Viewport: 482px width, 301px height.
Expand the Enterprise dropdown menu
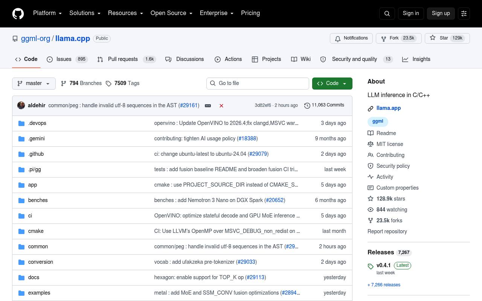[217, 13]
